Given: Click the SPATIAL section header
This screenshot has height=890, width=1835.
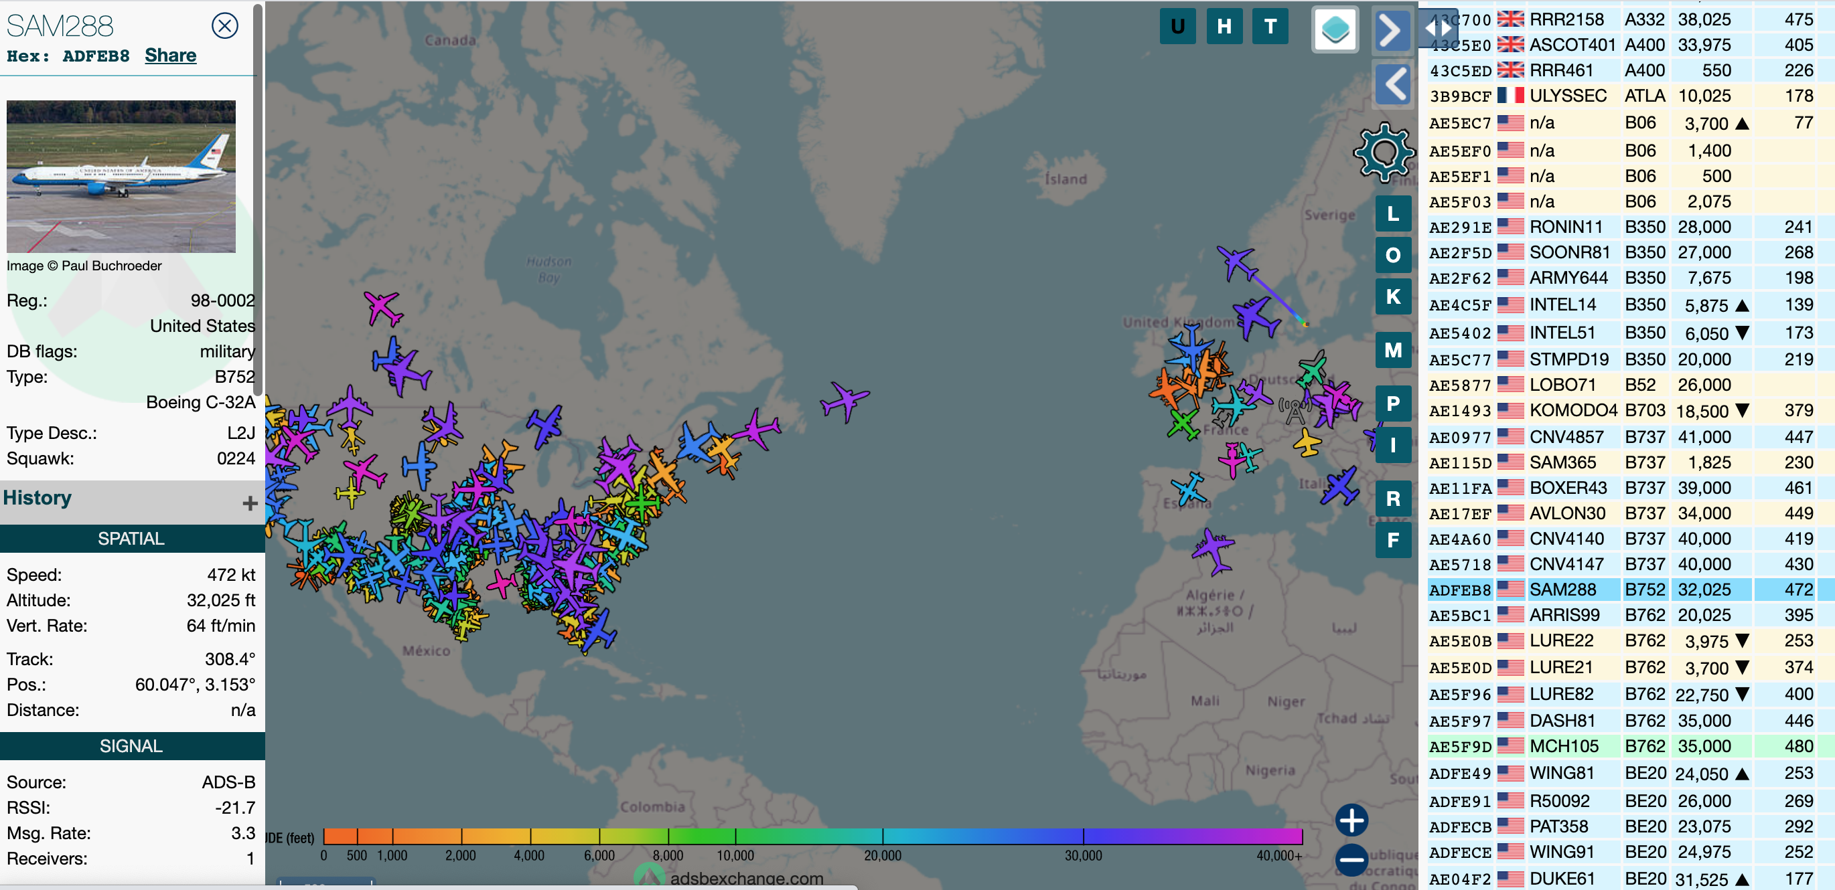Looking at the screenshot, I should (x=133, y=538).
